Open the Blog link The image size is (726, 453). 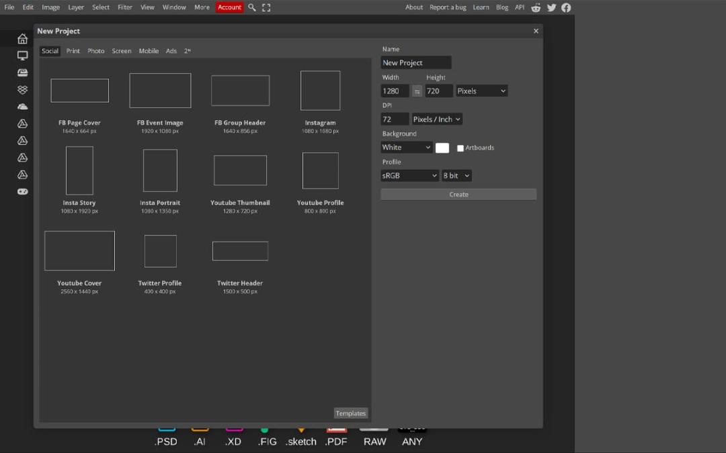click(502, 7)
